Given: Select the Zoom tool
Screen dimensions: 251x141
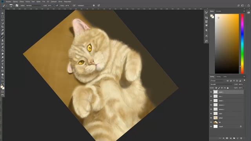Looking at the screenshot, I should (2, 78).
